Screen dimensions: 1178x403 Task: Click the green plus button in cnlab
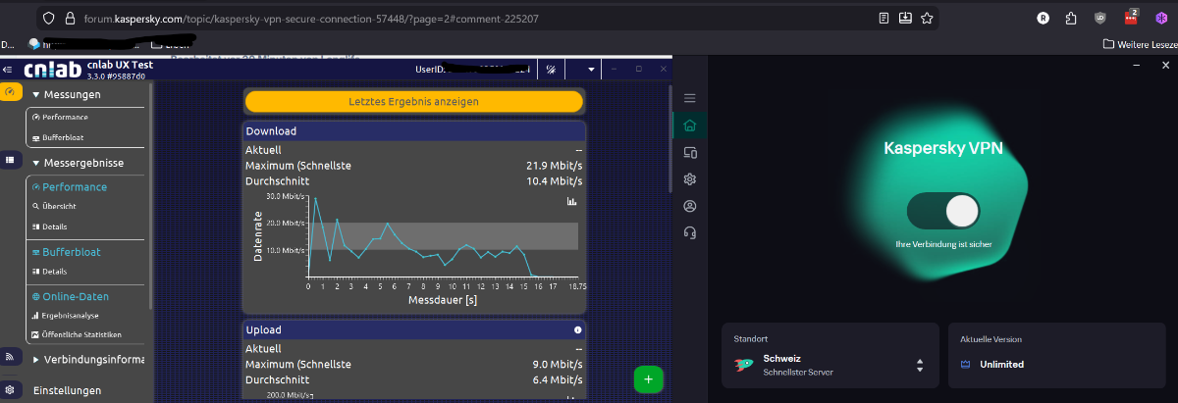point(647,379)
